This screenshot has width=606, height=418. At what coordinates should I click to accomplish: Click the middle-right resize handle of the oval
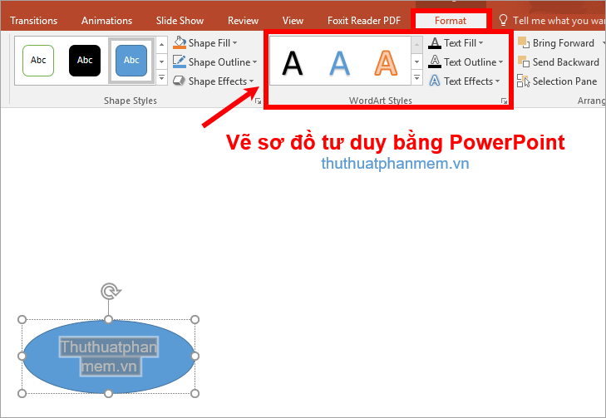[x=195, y=357]
